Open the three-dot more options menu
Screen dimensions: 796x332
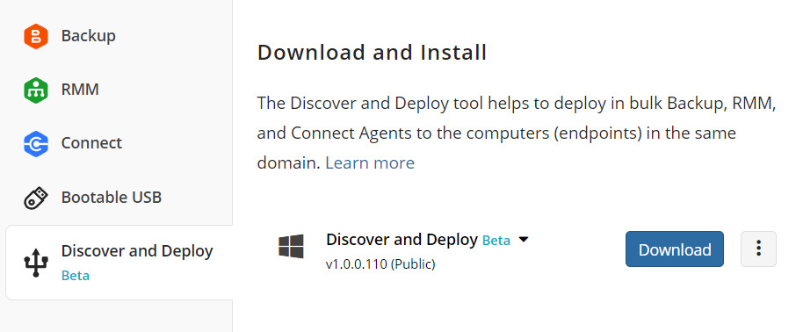[x=758, y=249]
